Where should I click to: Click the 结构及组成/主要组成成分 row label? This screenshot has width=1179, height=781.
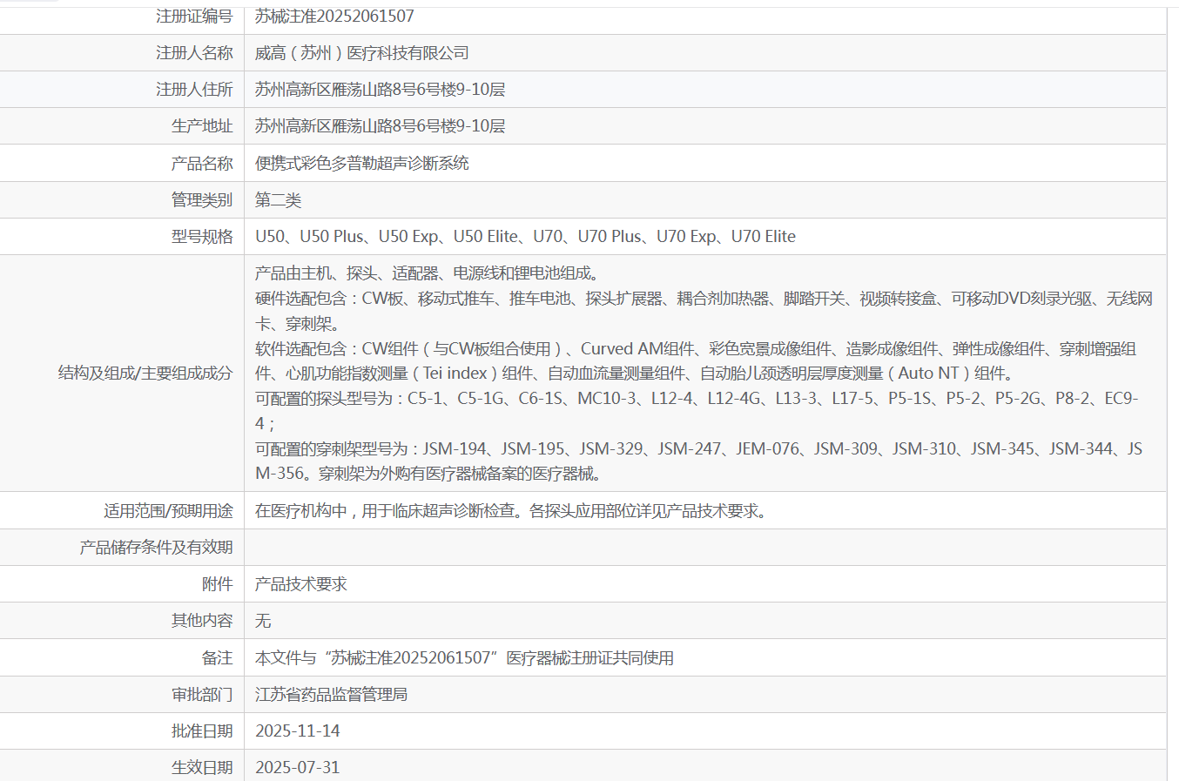click(145, 374)
